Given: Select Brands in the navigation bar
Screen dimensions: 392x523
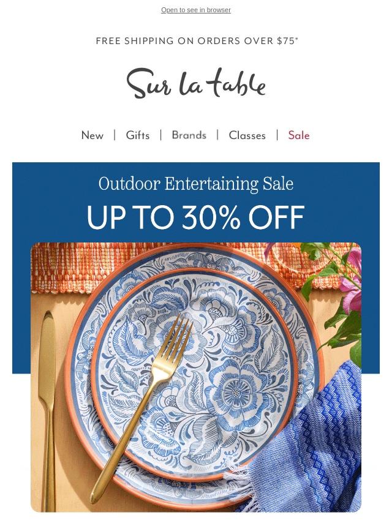Looking at the screenshot, I should 189,135.
